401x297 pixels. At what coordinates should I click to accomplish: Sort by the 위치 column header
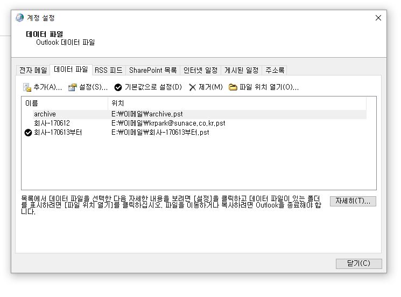click(x=237, y=103)
